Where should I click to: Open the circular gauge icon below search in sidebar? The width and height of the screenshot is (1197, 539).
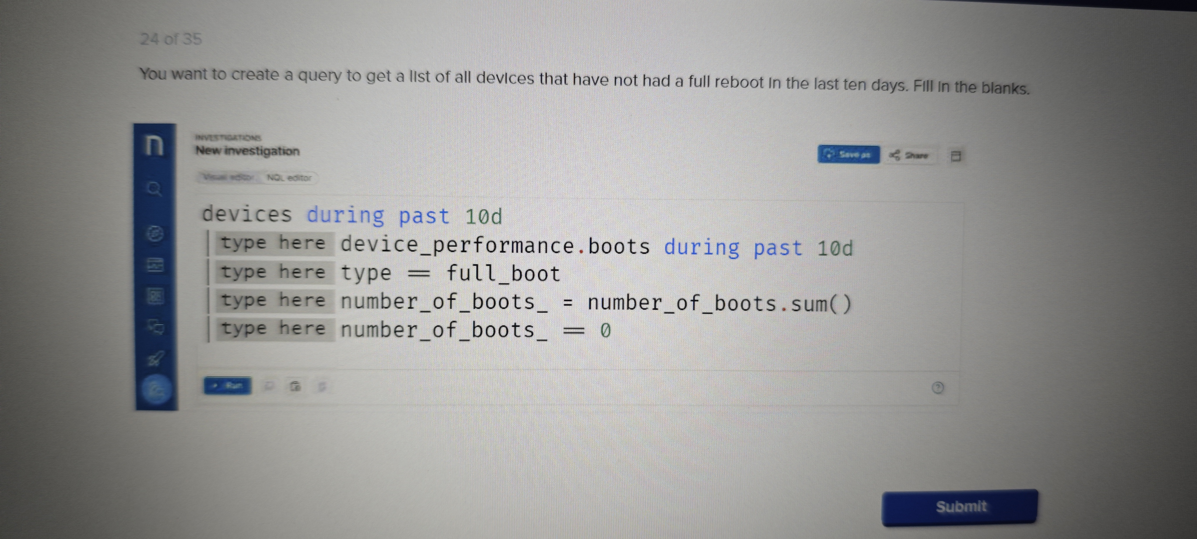click(155, 233)
